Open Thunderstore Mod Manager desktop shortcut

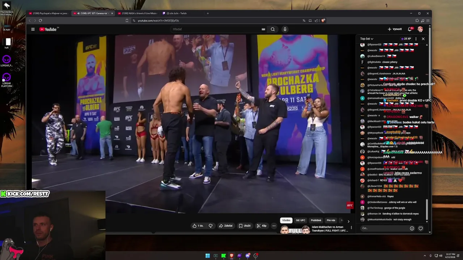tap(7, 9)
